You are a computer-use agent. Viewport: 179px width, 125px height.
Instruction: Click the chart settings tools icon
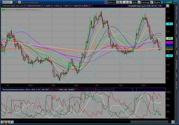(118, 2)
